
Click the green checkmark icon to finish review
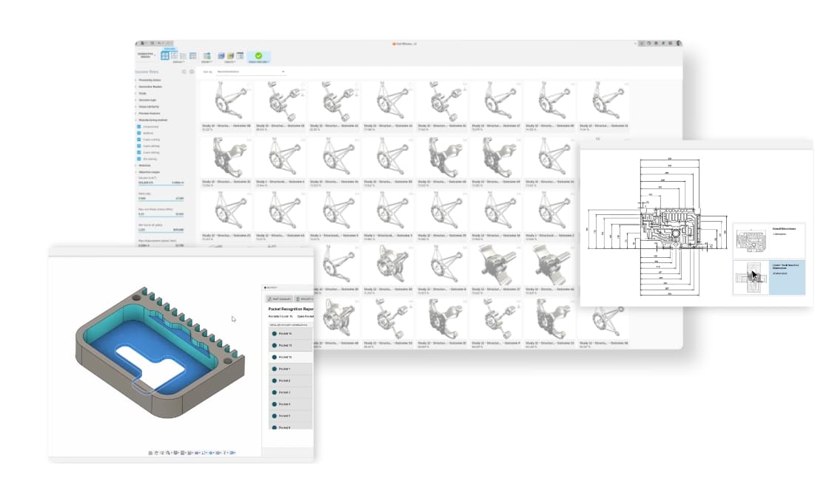pos(258,56)
